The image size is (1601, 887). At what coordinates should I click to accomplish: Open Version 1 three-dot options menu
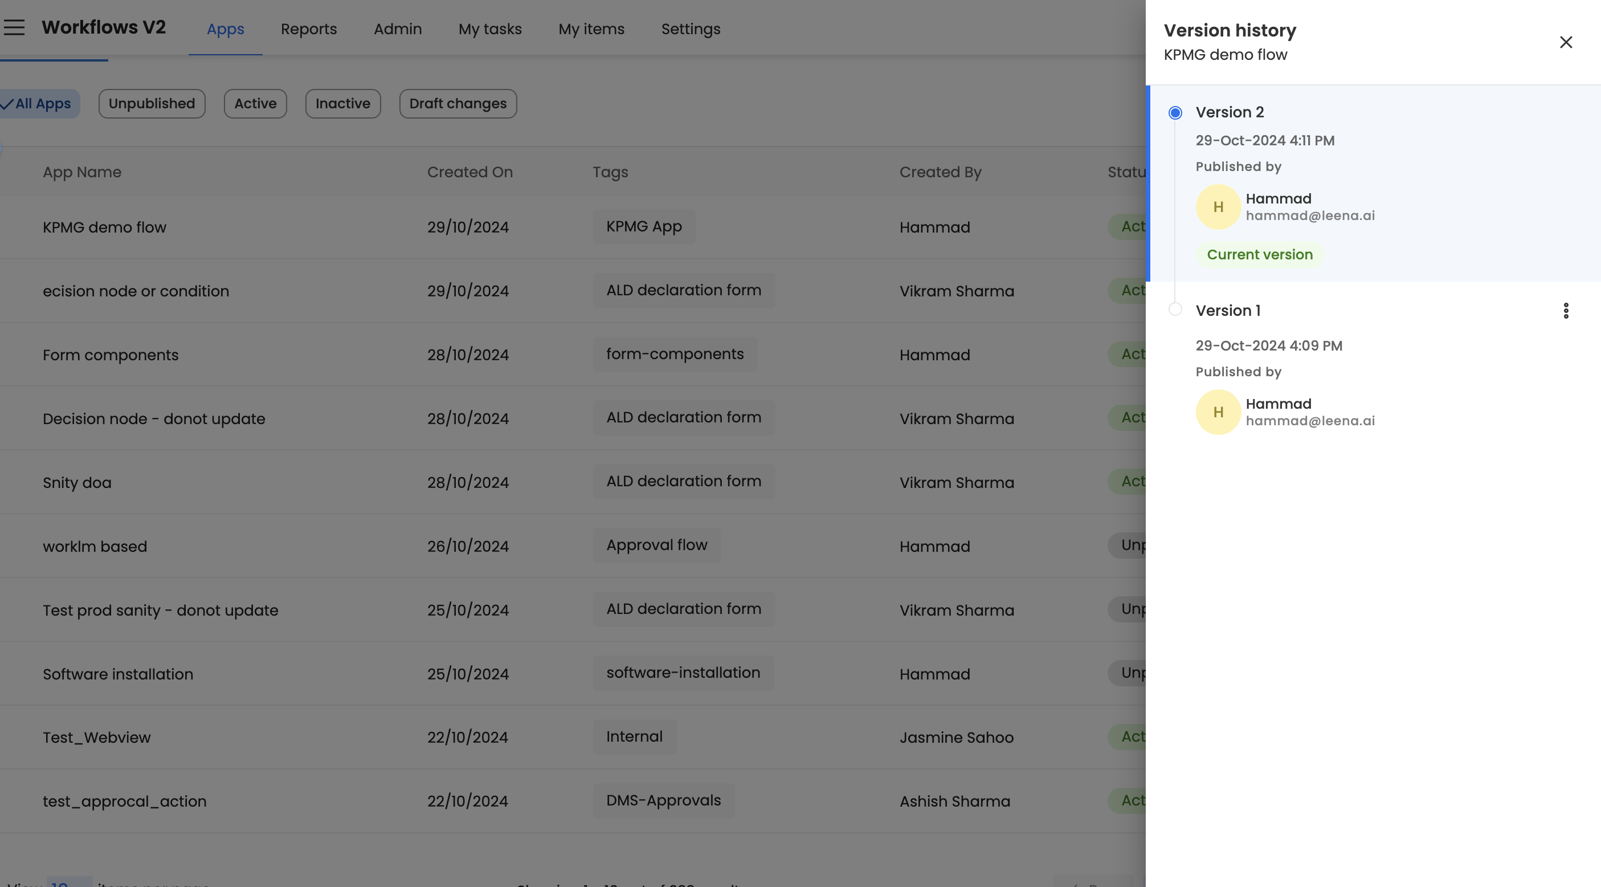click(1566, 310)
